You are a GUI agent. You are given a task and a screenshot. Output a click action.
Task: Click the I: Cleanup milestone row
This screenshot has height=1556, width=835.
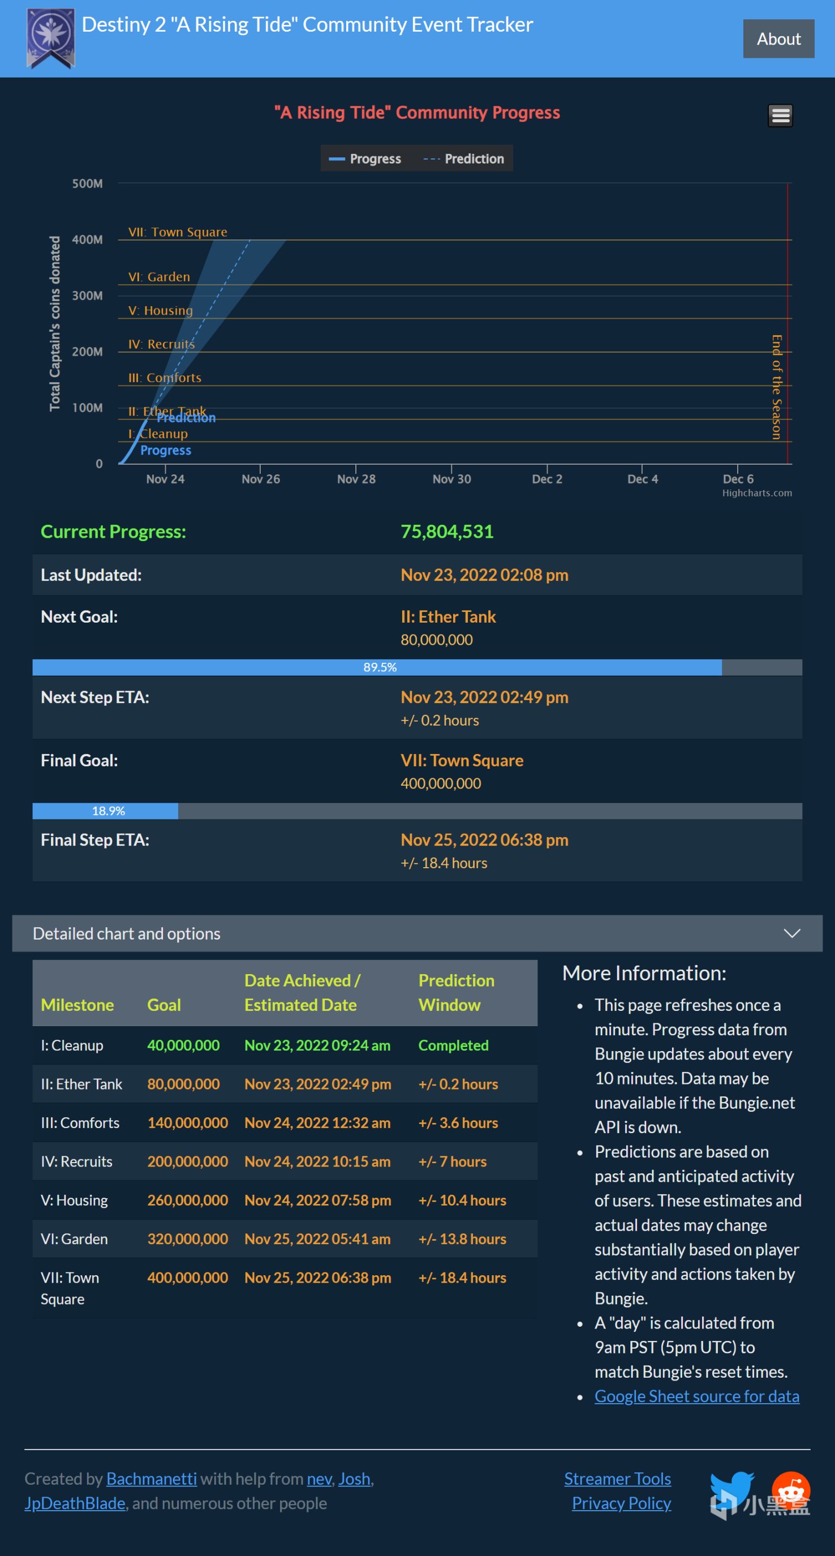[x=285, y=1045]
